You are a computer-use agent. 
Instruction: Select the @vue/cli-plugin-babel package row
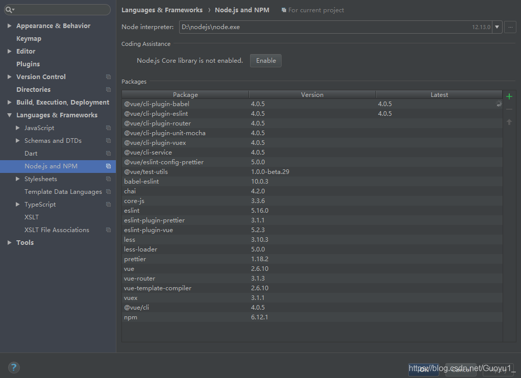click(x=312, y=104)
